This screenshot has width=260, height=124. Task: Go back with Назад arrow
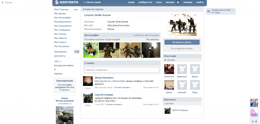point(7,2)
